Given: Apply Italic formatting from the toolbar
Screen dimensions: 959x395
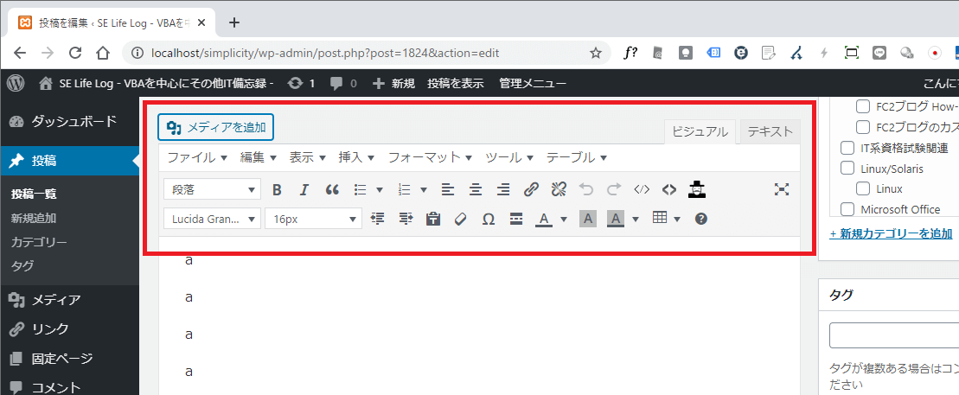Looking at the screenshot, I should (304, 189).
